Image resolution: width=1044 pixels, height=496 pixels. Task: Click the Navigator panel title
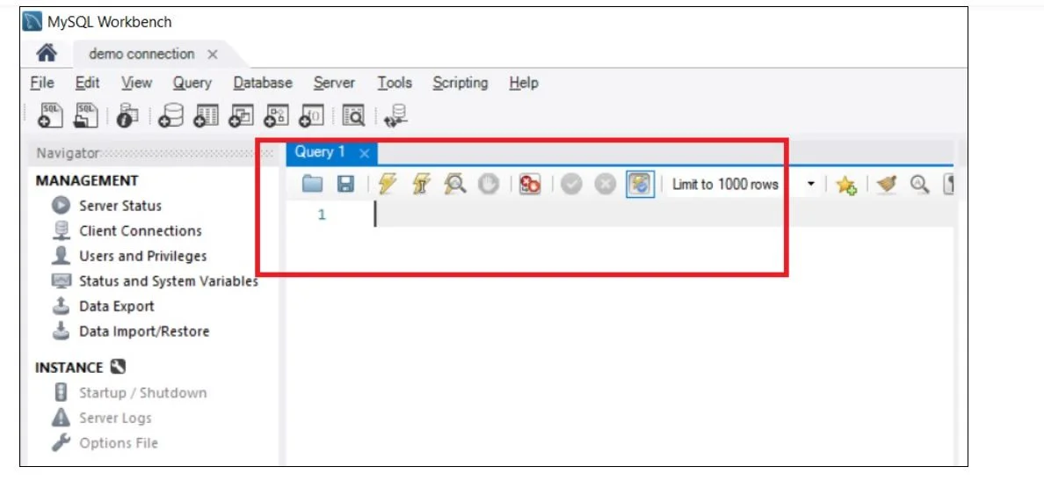tap(68, 153)
